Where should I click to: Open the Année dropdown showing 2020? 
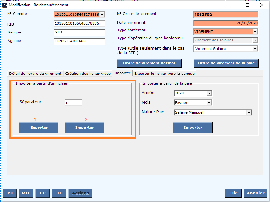point(209,93)
